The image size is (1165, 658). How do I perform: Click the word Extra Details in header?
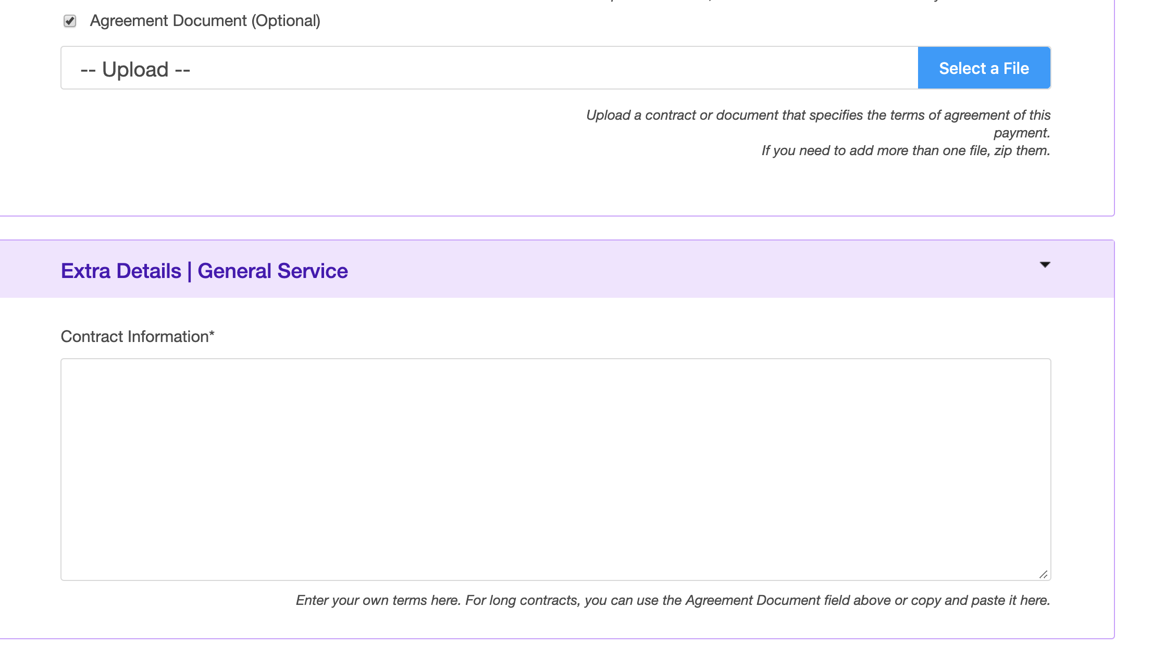coord(121,271)
